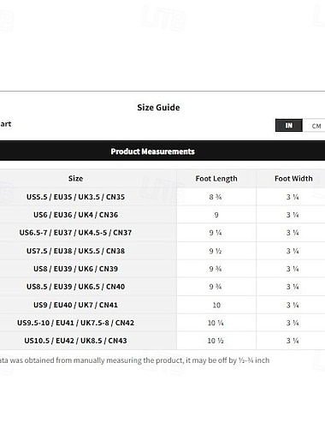The width and height of the screenshot is (325, 428).
Task: Click the Foot Width column header
Action: [x=293, y=179]
